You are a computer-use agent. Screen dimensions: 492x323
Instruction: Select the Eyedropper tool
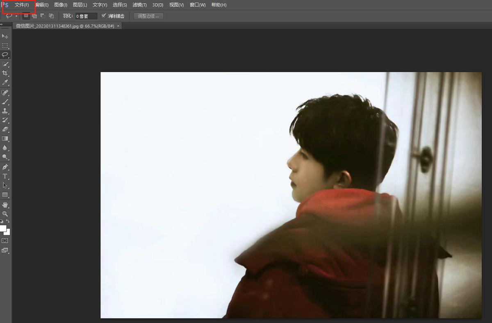5,82
